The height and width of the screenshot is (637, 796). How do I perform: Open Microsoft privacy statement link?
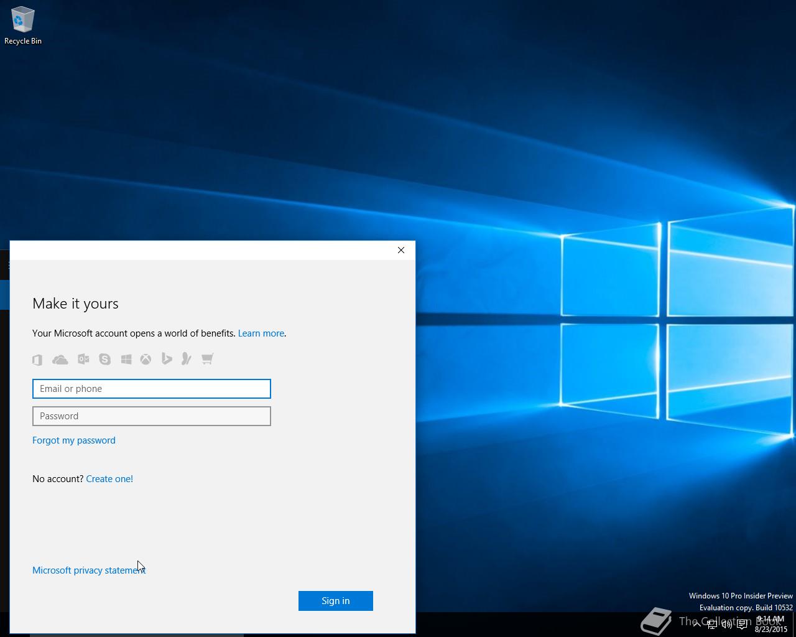(x=89, y=570)
